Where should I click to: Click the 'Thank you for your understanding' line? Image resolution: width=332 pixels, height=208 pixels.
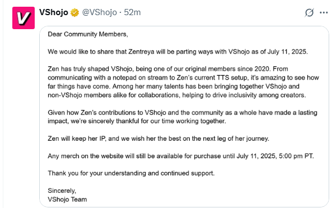[x=131, y=173]
